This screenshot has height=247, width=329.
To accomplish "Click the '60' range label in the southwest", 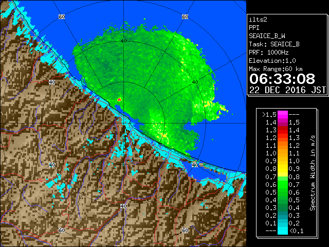I will (62, 230).
